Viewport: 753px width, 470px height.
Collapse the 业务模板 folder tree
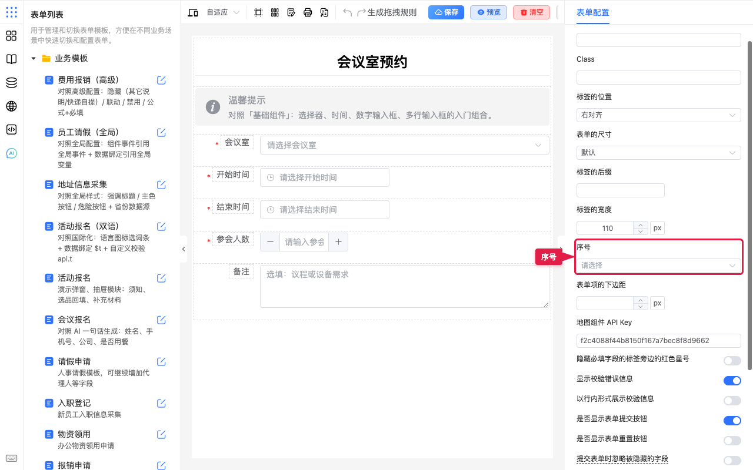[x=34, y=59]
